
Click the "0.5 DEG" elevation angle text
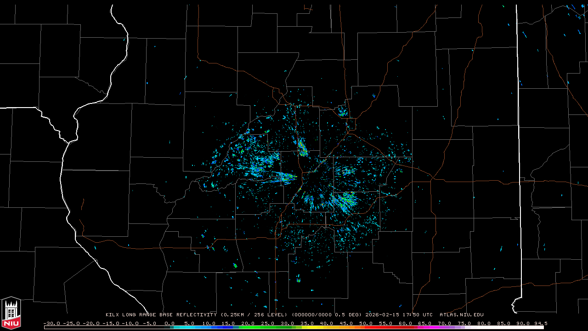pos(347,315)
